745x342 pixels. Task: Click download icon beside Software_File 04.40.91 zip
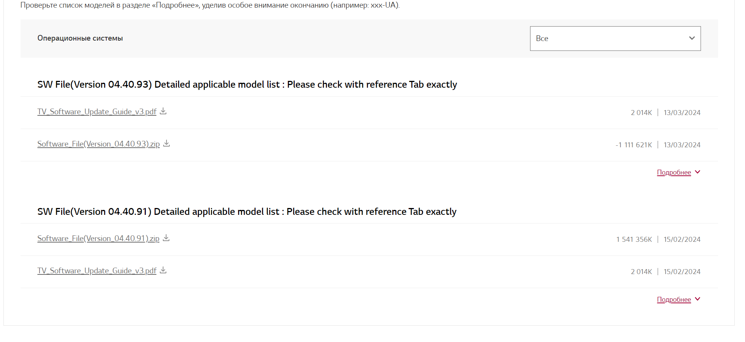pos(166,238)
